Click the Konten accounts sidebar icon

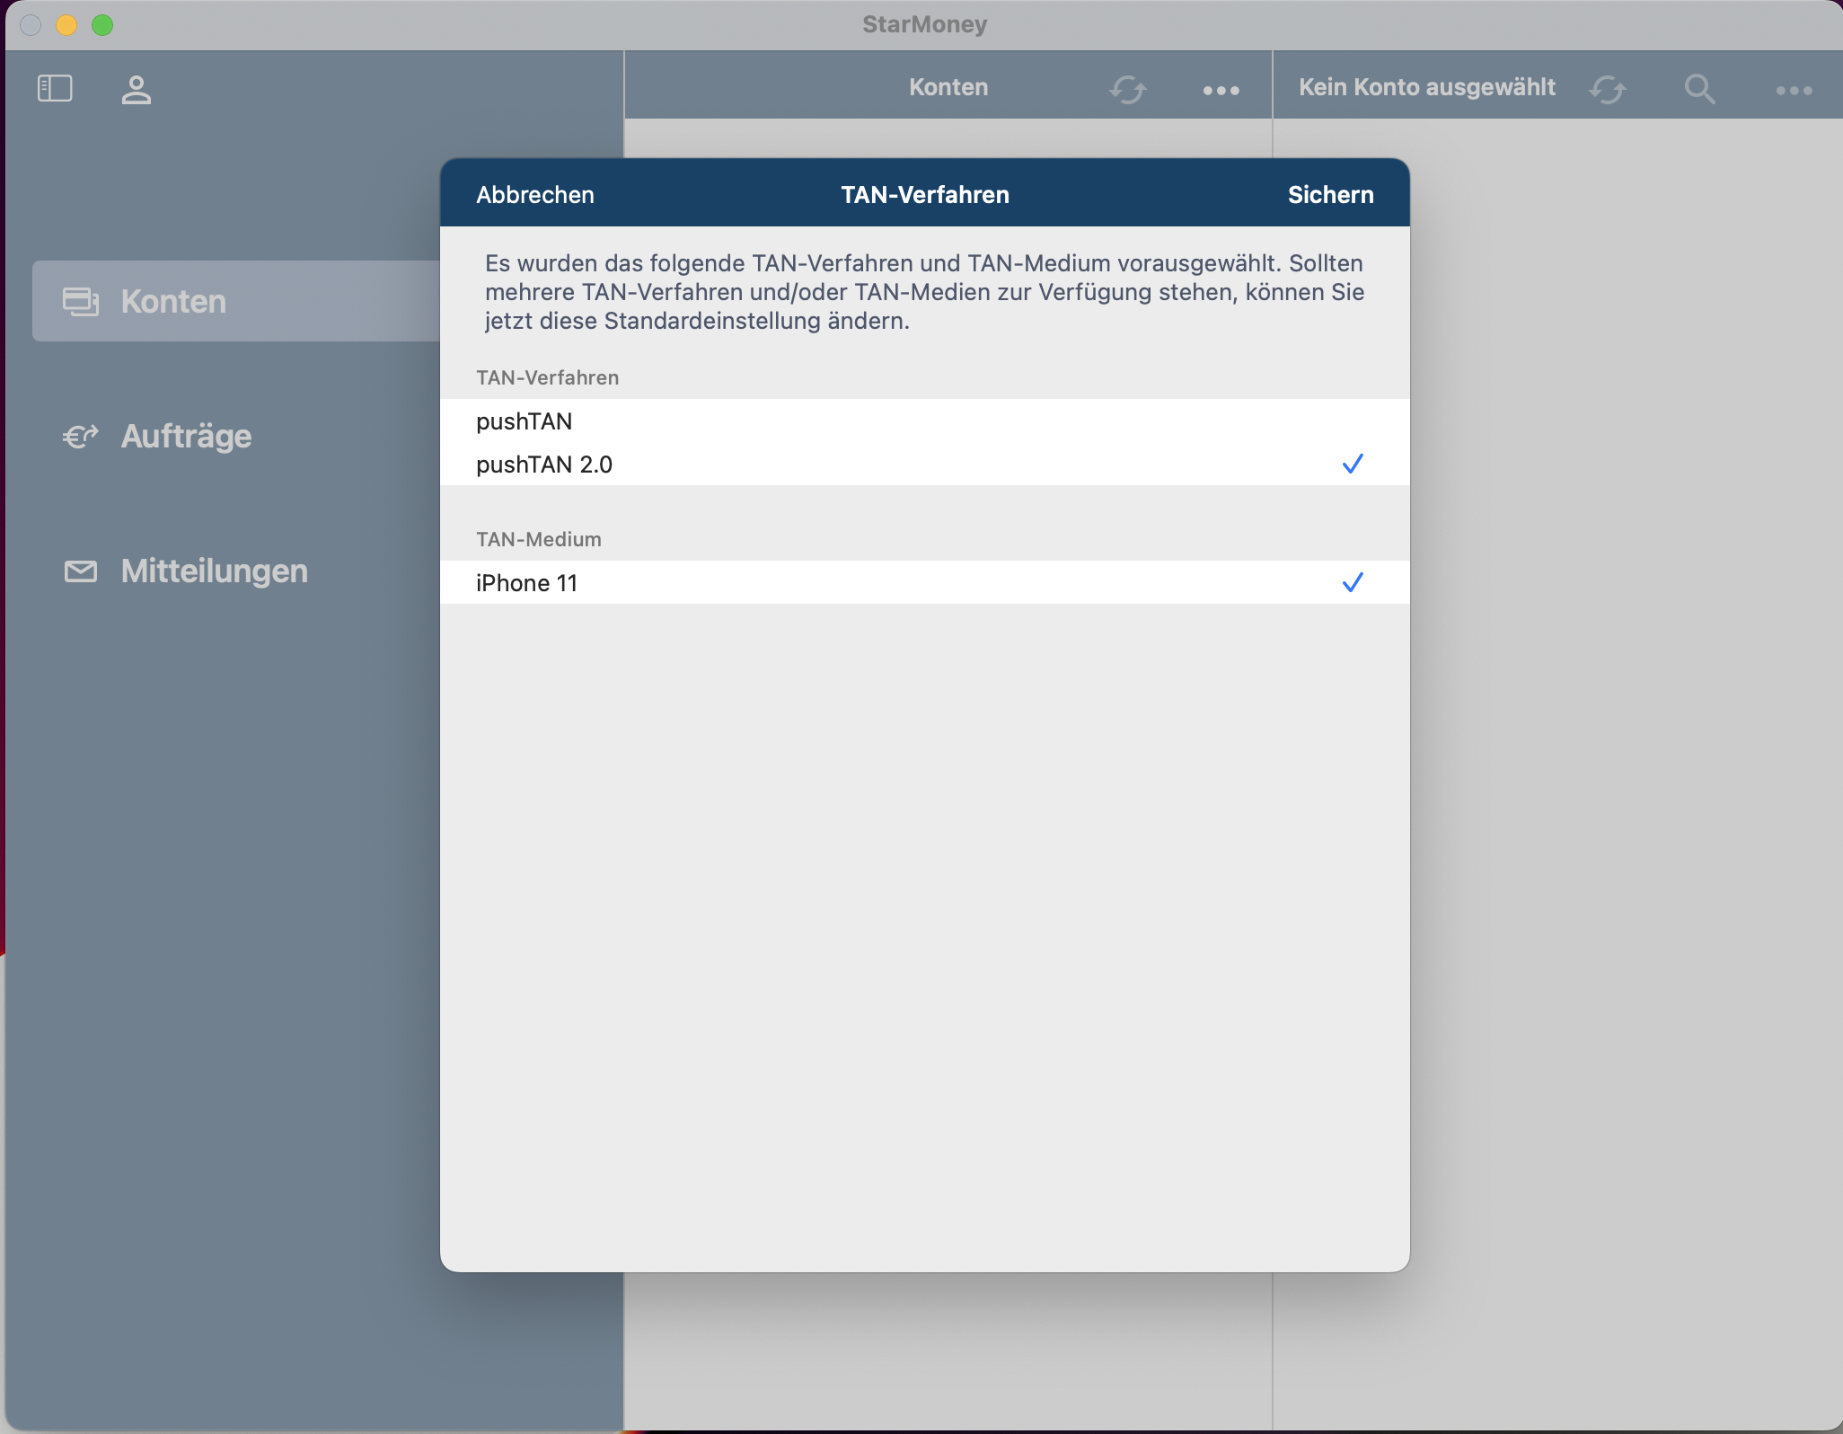(81, 302)
